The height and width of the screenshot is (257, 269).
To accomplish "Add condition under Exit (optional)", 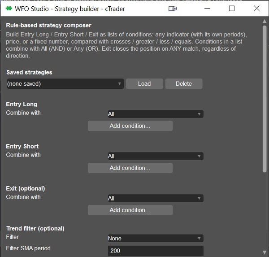I will click(130, 210).
